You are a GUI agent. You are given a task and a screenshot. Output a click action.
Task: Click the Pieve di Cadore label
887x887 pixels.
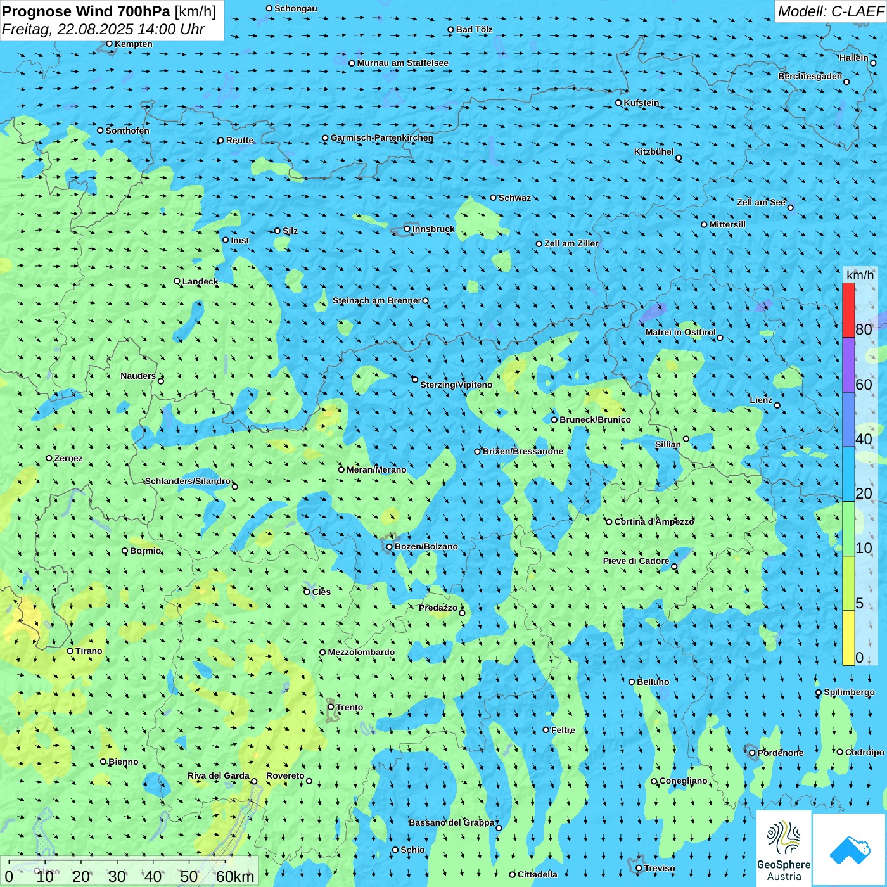click(x=636, y=561)
